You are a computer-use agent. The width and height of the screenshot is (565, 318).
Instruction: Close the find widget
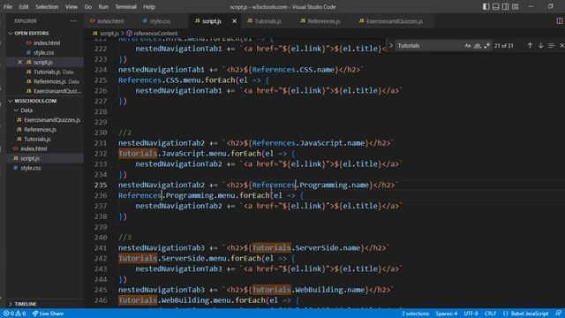pos(561,45)
